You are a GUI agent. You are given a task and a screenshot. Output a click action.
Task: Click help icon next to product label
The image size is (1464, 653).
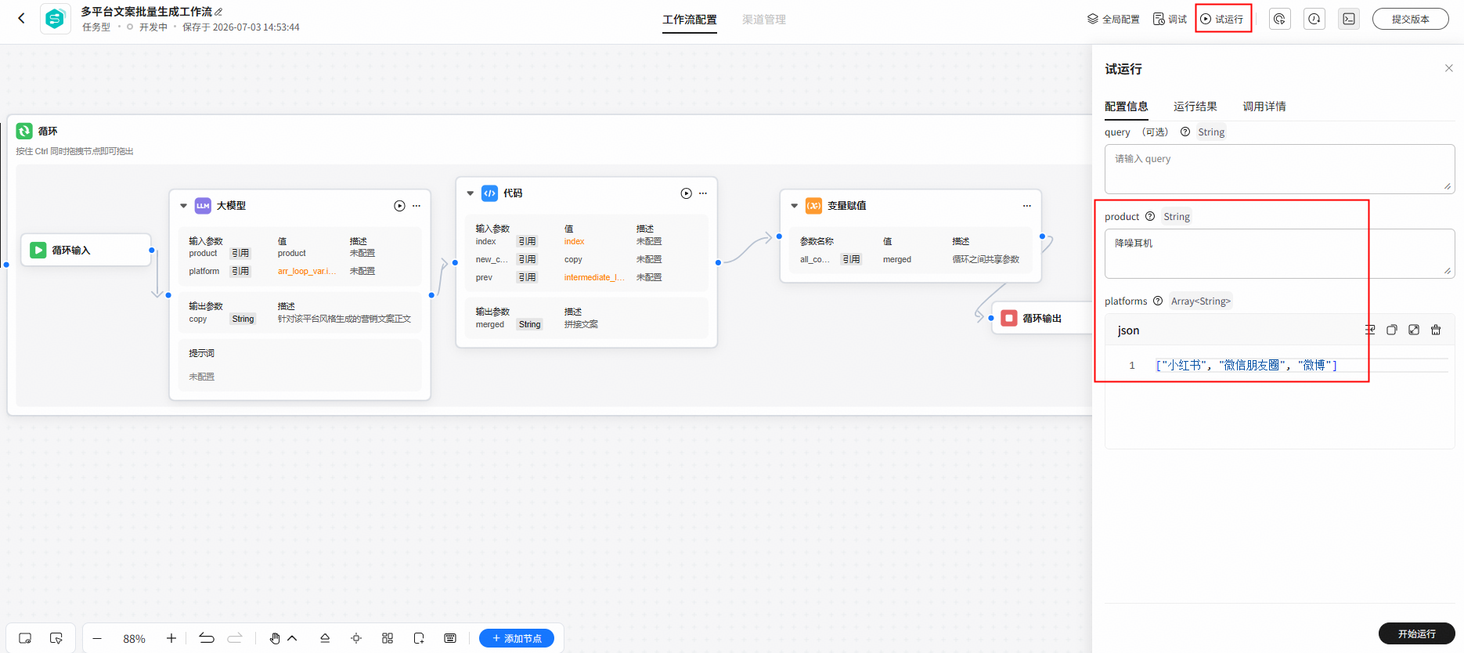point(1149,216)
